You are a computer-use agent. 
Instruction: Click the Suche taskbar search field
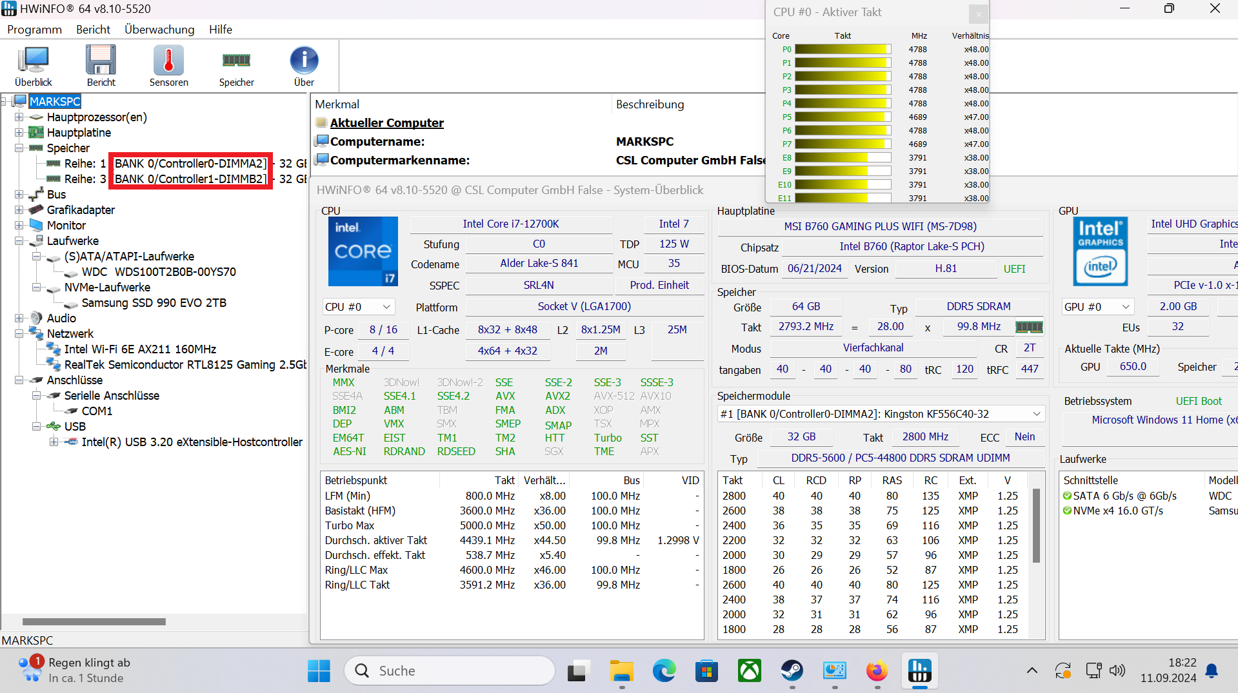point(450,671)
